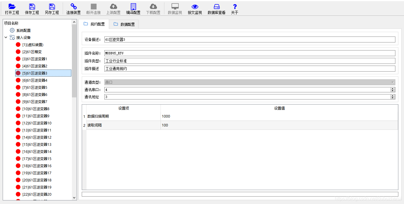Select tree item [21]61区逆变器19
Image resolution: width=404 pixels, height=204 pixels.
(x=37, y=187)
